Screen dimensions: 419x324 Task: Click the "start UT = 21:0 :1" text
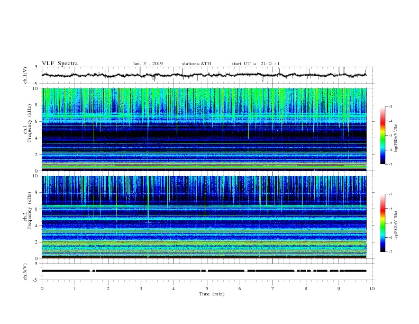256,64
